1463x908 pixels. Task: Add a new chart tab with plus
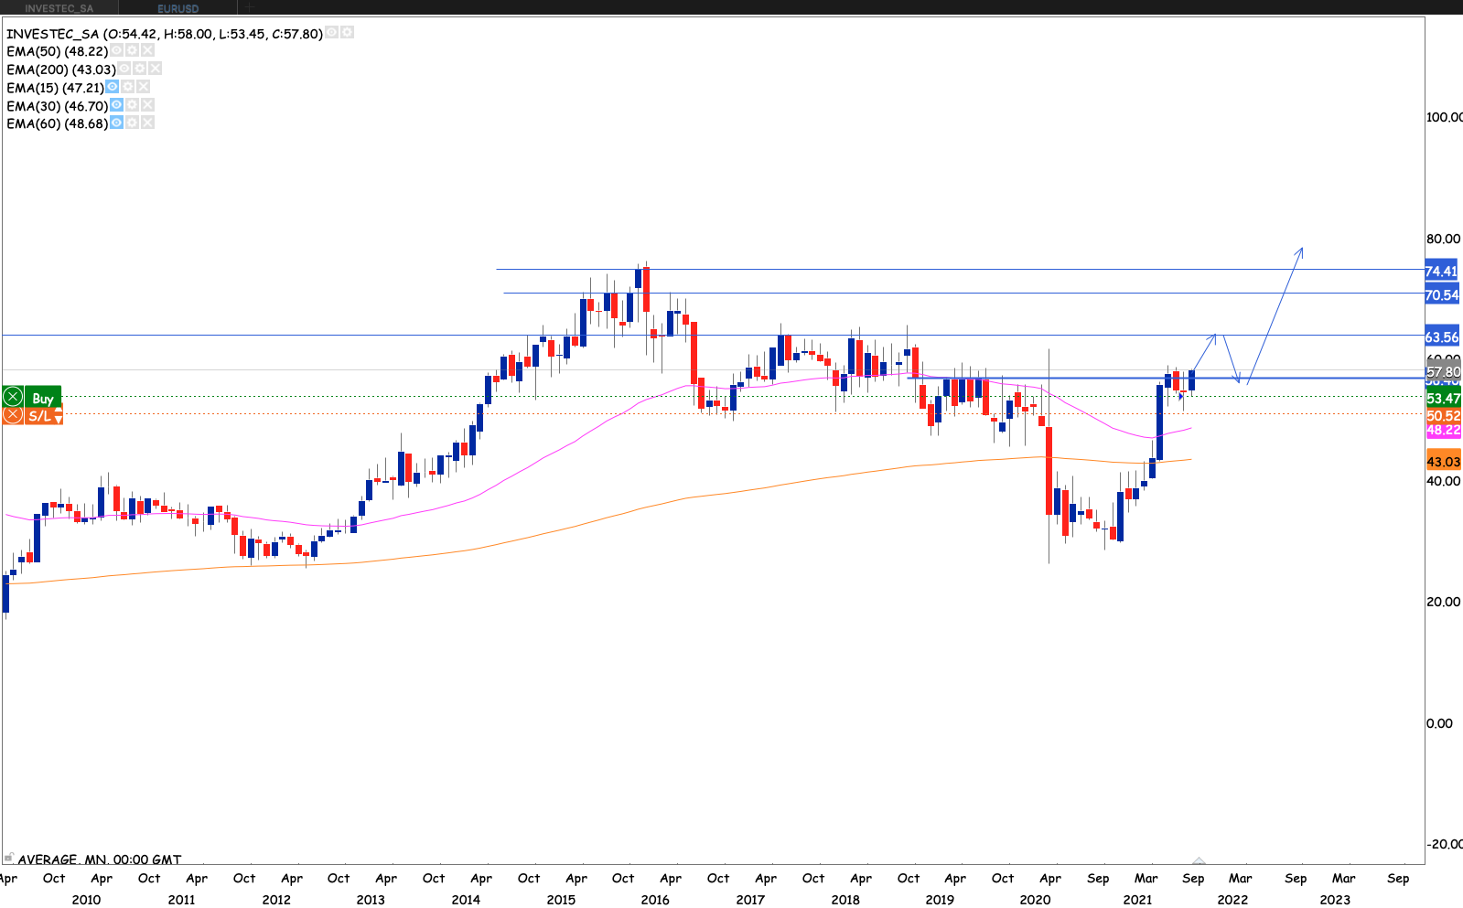[249, 7]
